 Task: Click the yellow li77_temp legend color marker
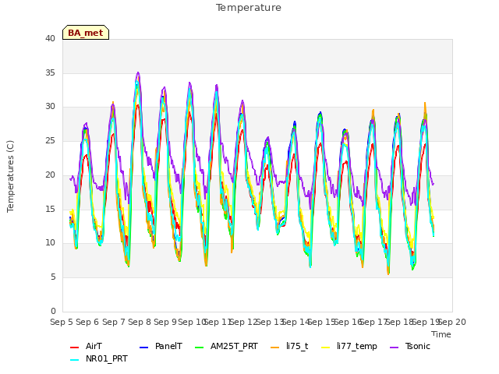coord(326,348)
